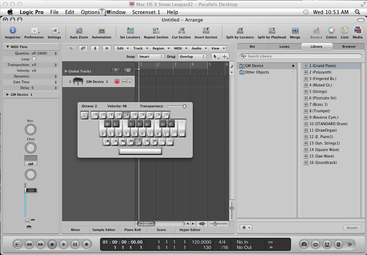Switch to the Browser tab

349,47
